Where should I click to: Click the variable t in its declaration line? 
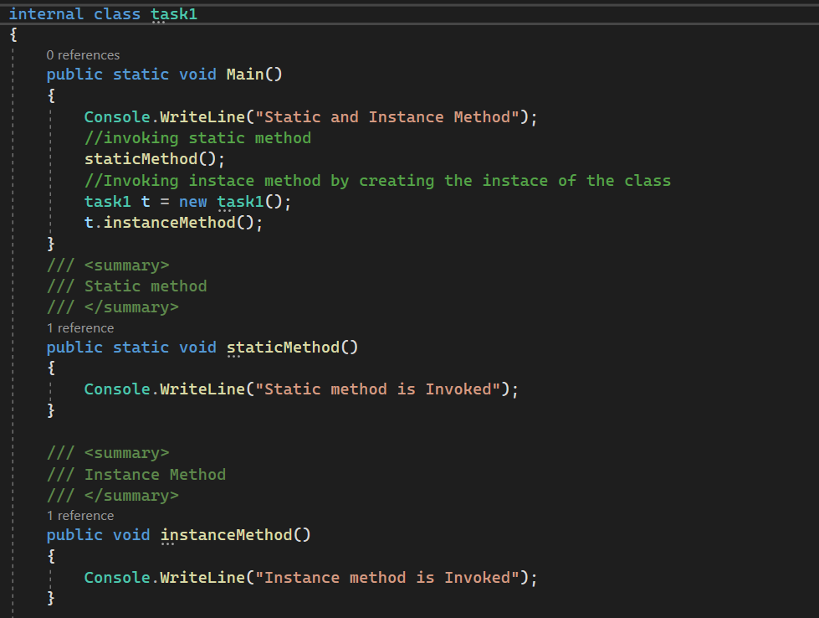coord(144,201)
